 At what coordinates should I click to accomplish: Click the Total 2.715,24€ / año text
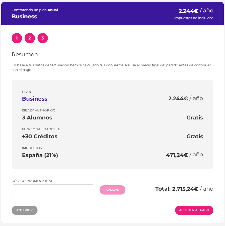pos(184,189)
